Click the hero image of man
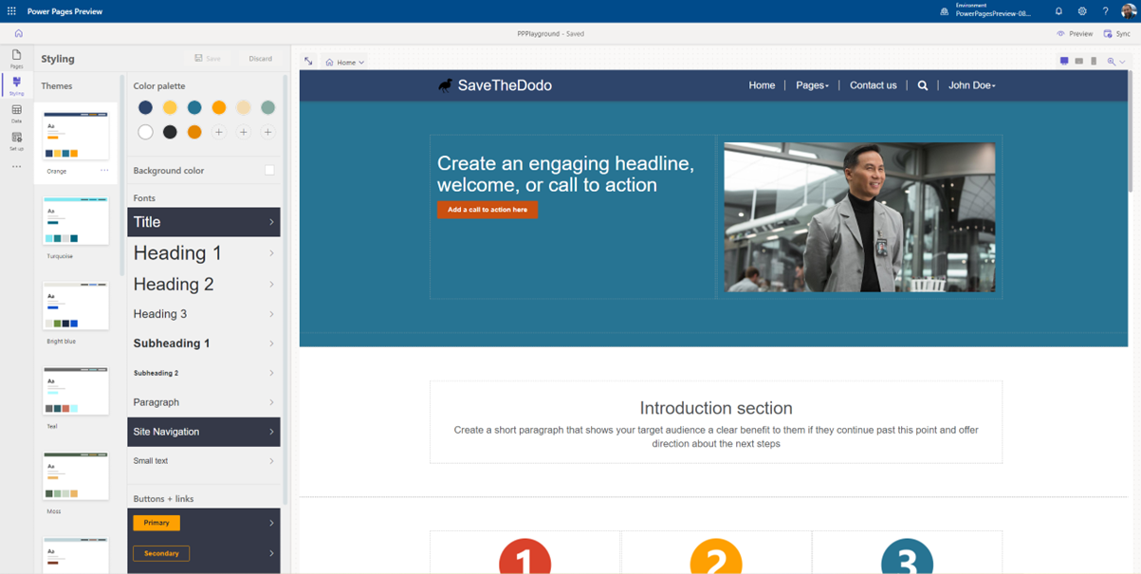 click(859, 217)
